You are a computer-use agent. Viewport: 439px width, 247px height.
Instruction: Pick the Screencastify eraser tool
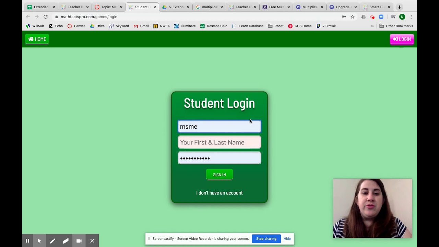tap(66, 241)
